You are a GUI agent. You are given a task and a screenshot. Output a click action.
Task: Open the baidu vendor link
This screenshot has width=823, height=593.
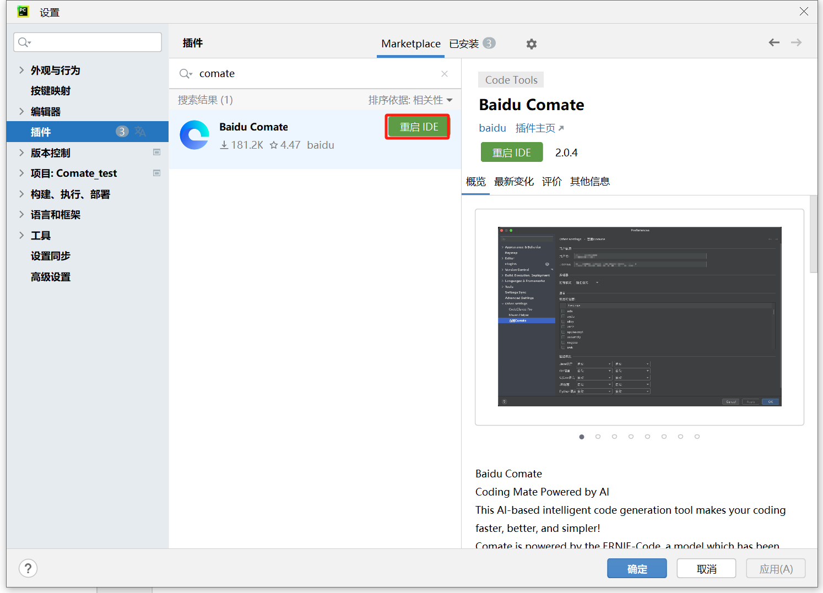[x=492, y=128]
